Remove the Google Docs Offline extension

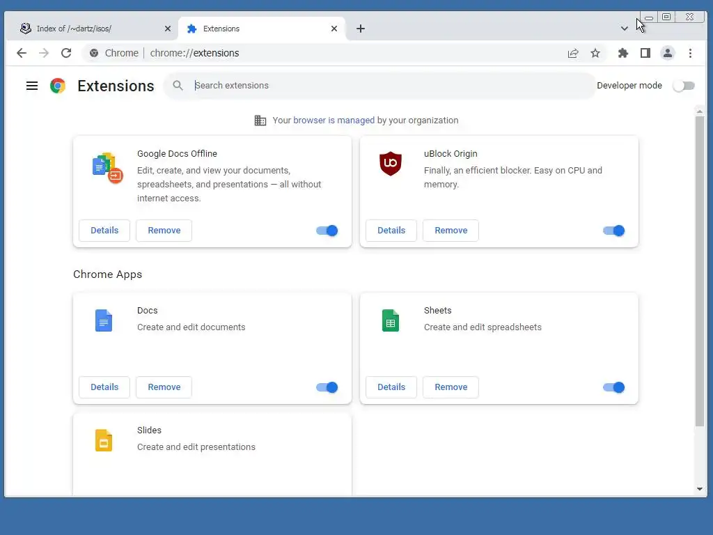[164, 230]
